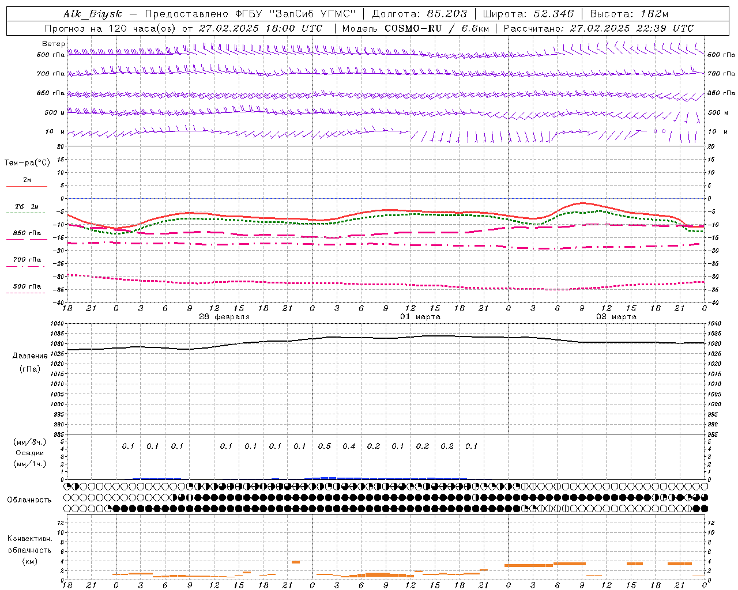Click the '(км)' unit under convective cloudiness
The height and width of the screenshot is (590, 738).
tap(29, 561)
